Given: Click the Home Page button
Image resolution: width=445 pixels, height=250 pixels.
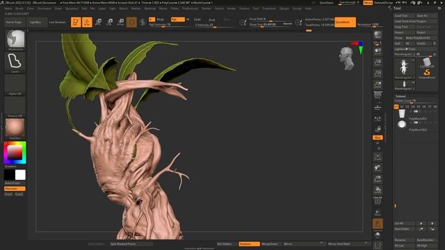Looking at the screenshot, I should (14, 22).
